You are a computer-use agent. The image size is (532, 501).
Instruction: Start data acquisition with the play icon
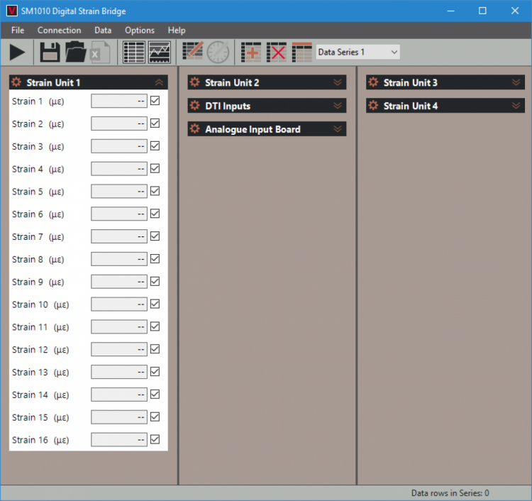click(x=17, y=53)
